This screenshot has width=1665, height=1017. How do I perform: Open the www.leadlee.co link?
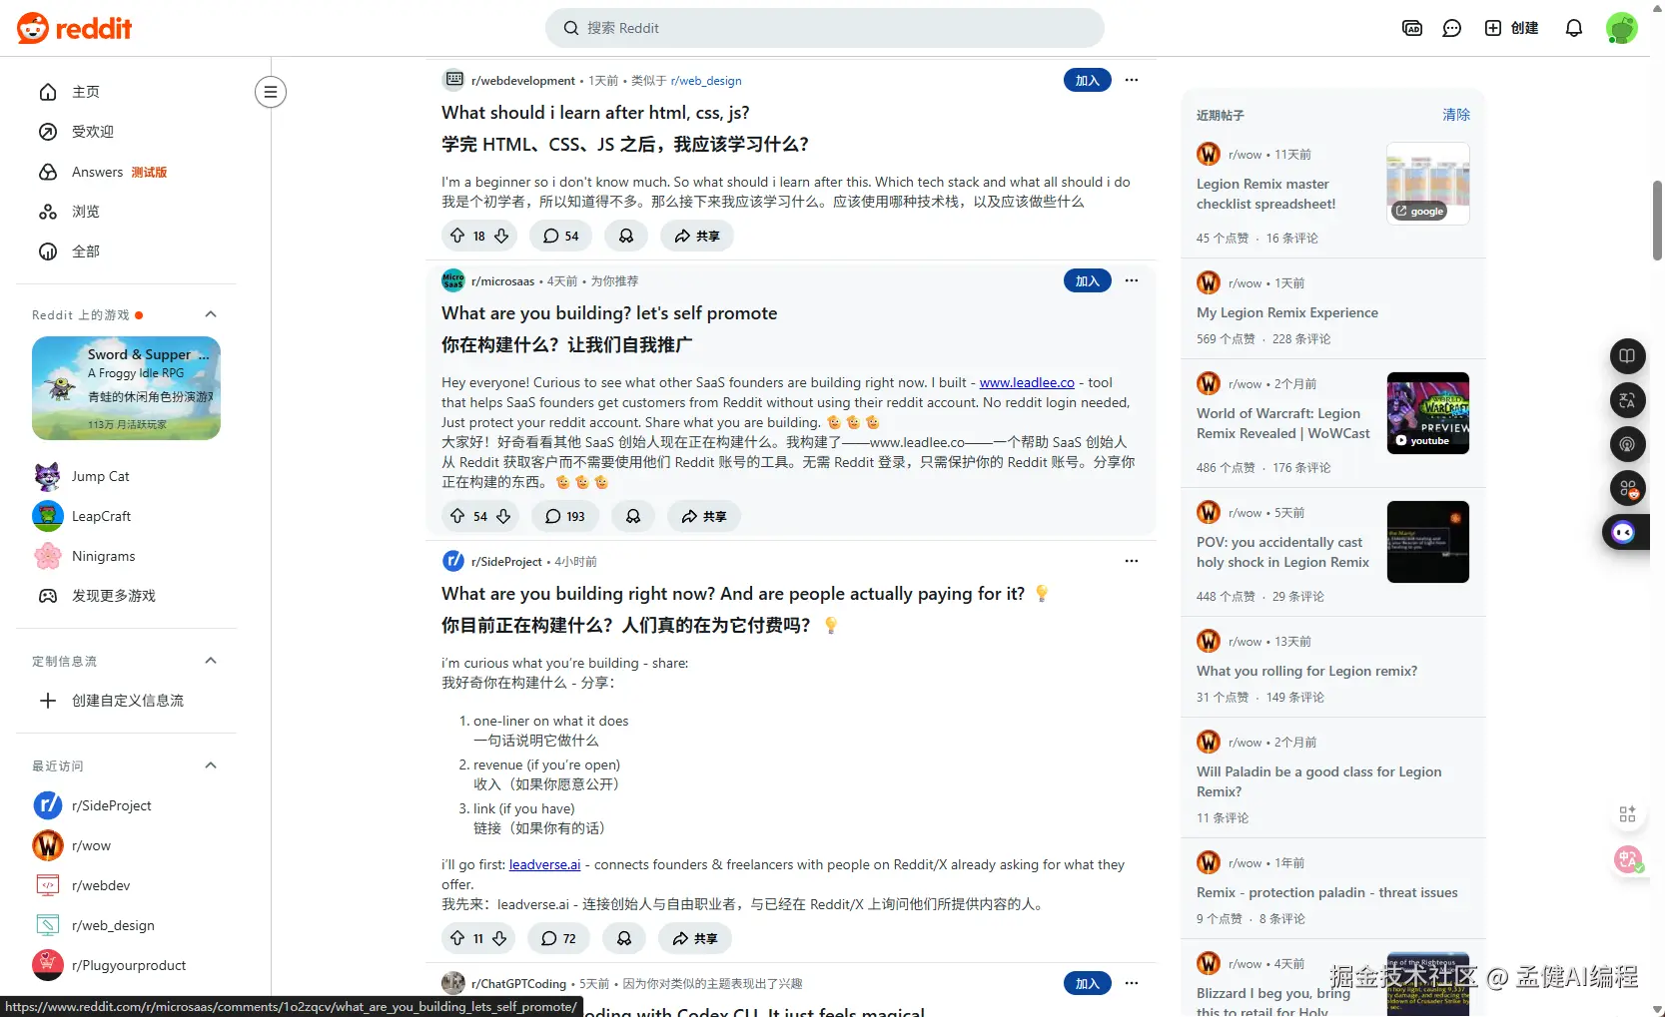1027,382
